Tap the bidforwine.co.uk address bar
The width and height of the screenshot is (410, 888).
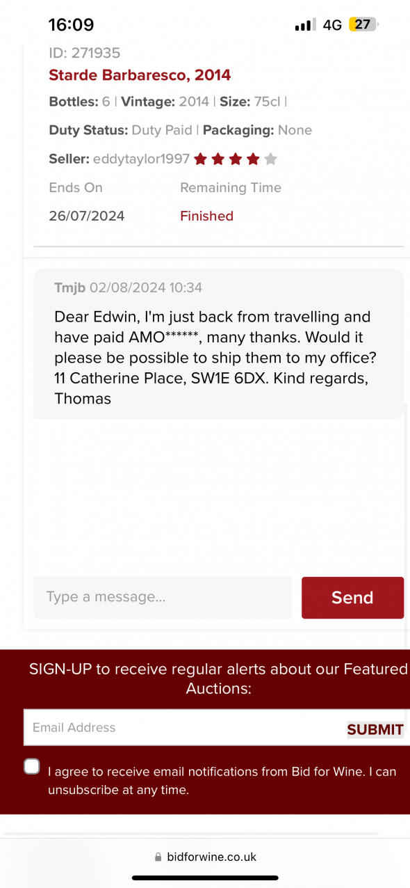click(x=205, y=857)
